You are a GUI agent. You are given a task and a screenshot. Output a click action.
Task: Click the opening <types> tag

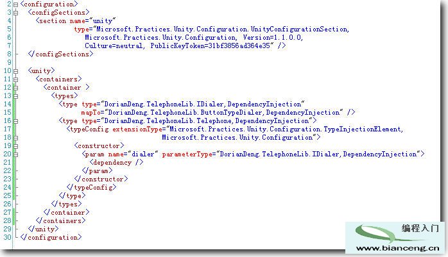[x=64, y=96]
